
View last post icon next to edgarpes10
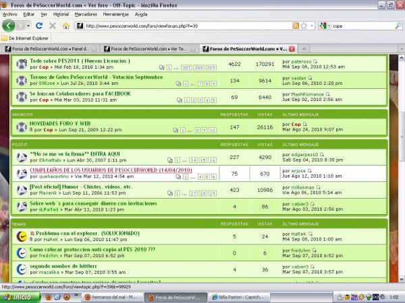tap(322, 155)
